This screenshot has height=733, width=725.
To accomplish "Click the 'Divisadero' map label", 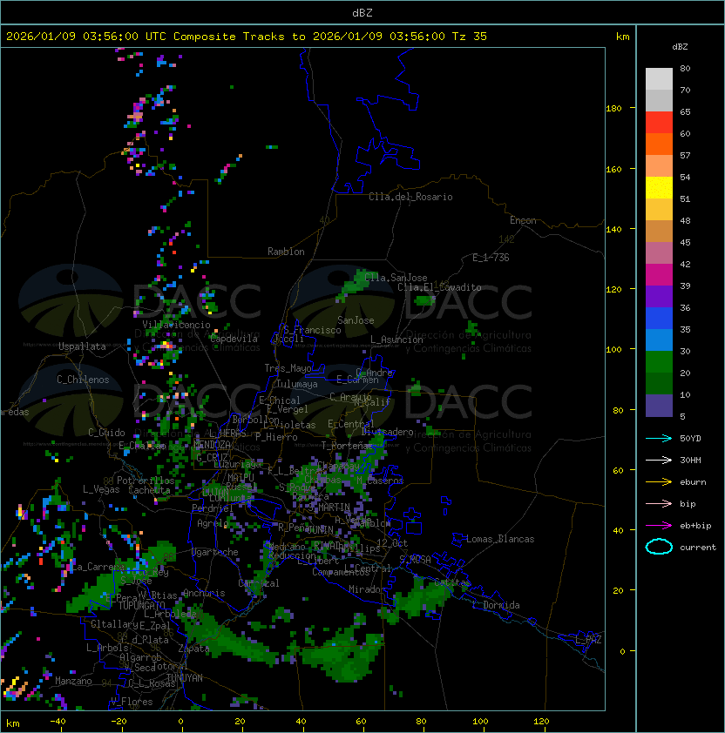I will pyautogui.click(x=387, y=432).
